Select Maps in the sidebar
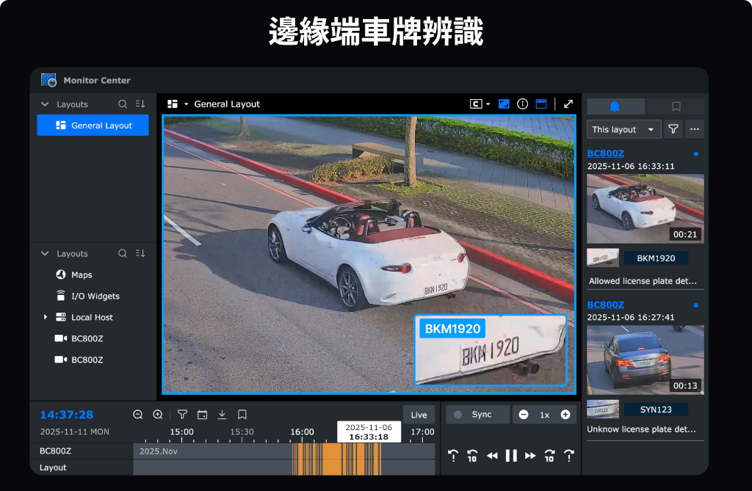Screen dimensions: 752x491 pos(82,274)
